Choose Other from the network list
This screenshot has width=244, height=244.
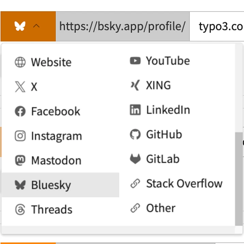tap(161, 208)
